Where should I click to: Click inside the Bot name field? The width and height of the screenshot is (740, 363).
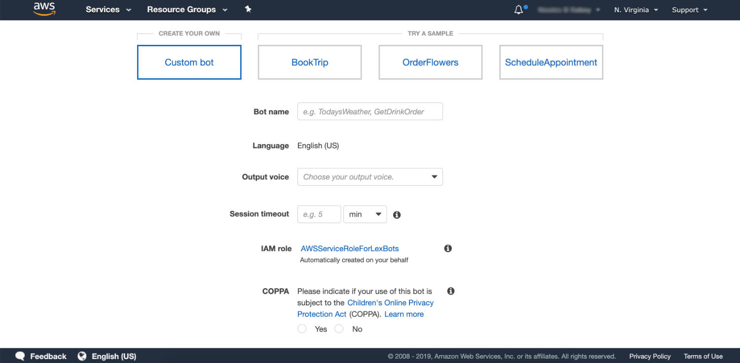[x=370, y=111]
